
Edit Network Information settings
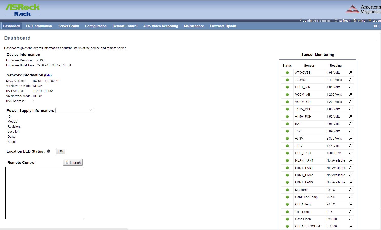point(48,75)
